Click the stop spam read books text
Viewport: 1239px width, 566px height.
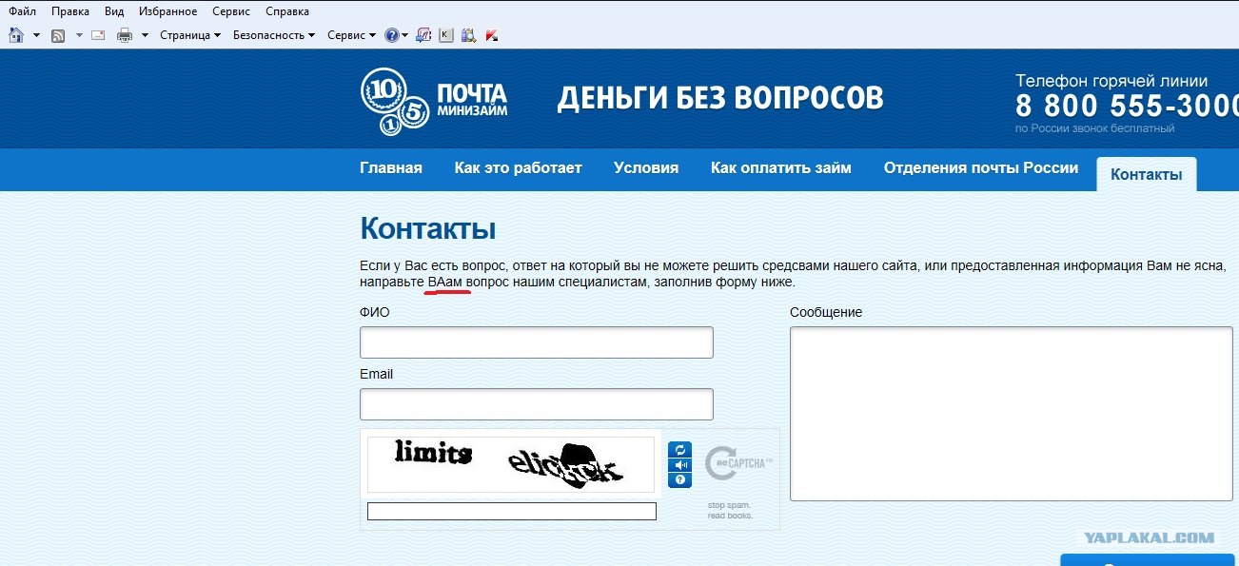[x=730, y=510]
